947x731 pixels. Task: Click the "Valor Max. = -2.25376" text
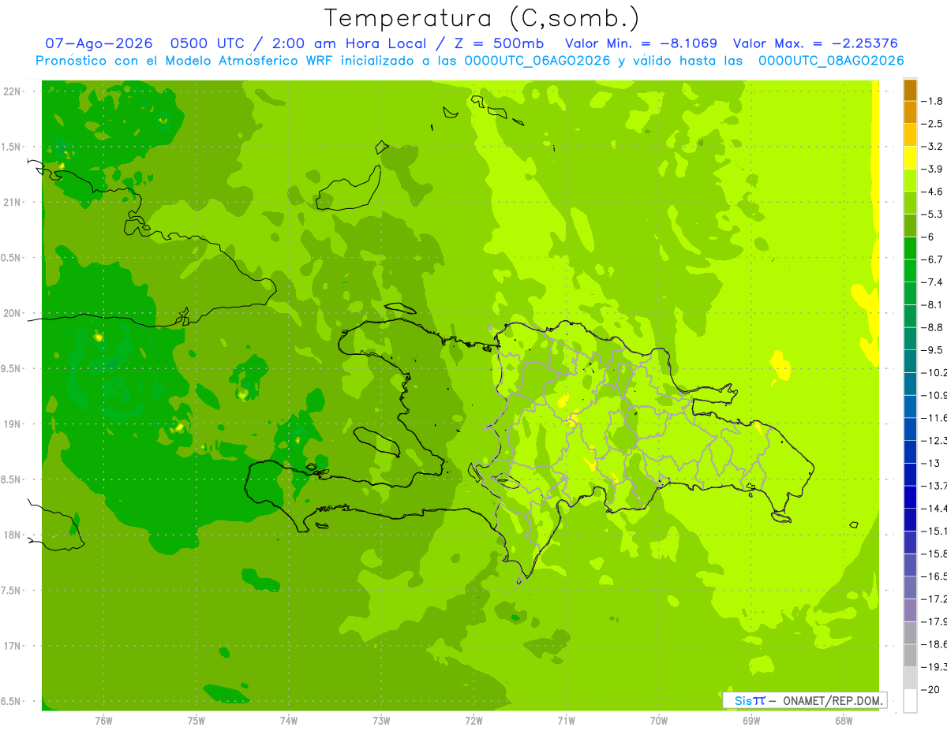[x=815, y=43]
